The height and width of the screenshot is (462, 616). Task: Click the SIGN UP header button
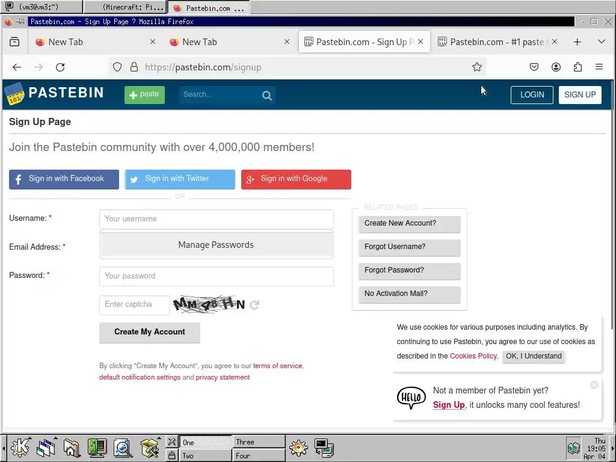580,94
